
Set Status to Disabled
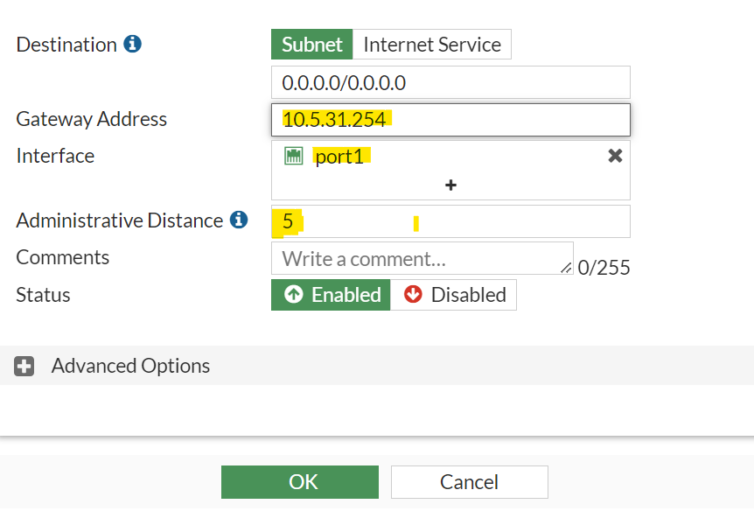point(454,295)
